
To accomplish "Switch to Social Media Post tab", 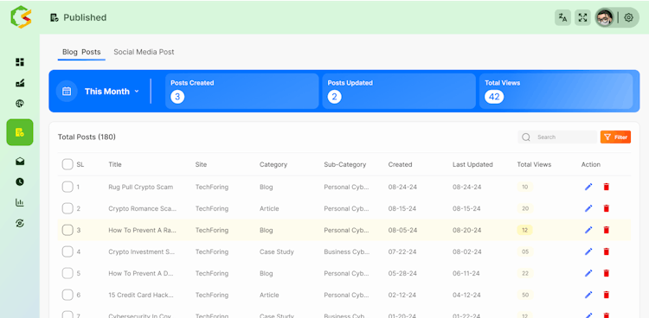I will [144, 52].
